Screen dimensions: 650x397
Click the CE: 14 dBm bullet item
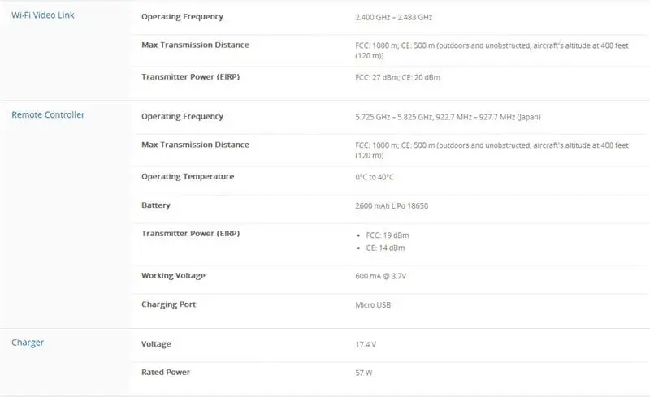[385, 248]
